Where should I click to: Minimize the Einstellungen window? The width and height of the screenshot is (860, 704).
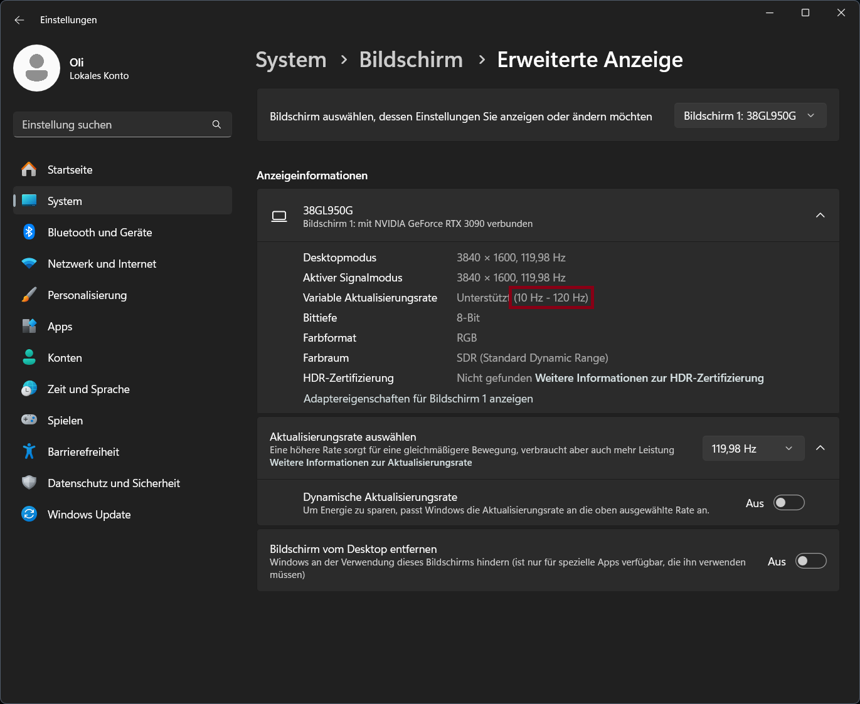point(770,13)
